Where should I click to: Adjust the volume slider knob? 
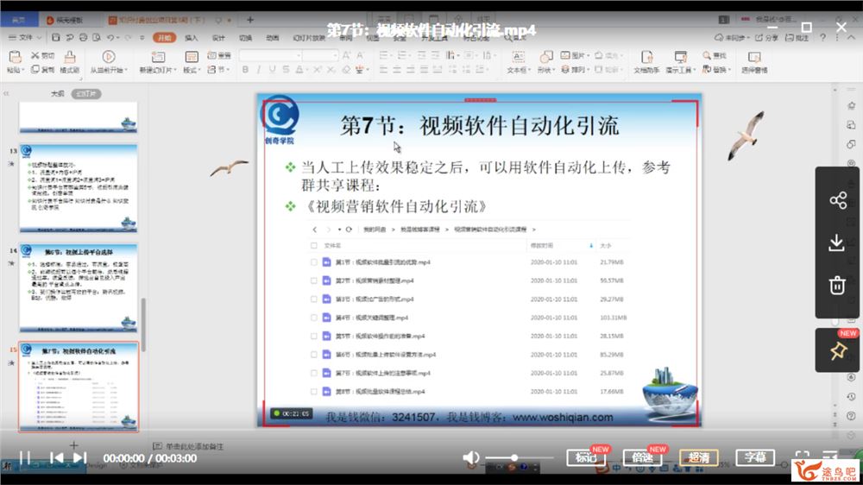click(514, 457)
